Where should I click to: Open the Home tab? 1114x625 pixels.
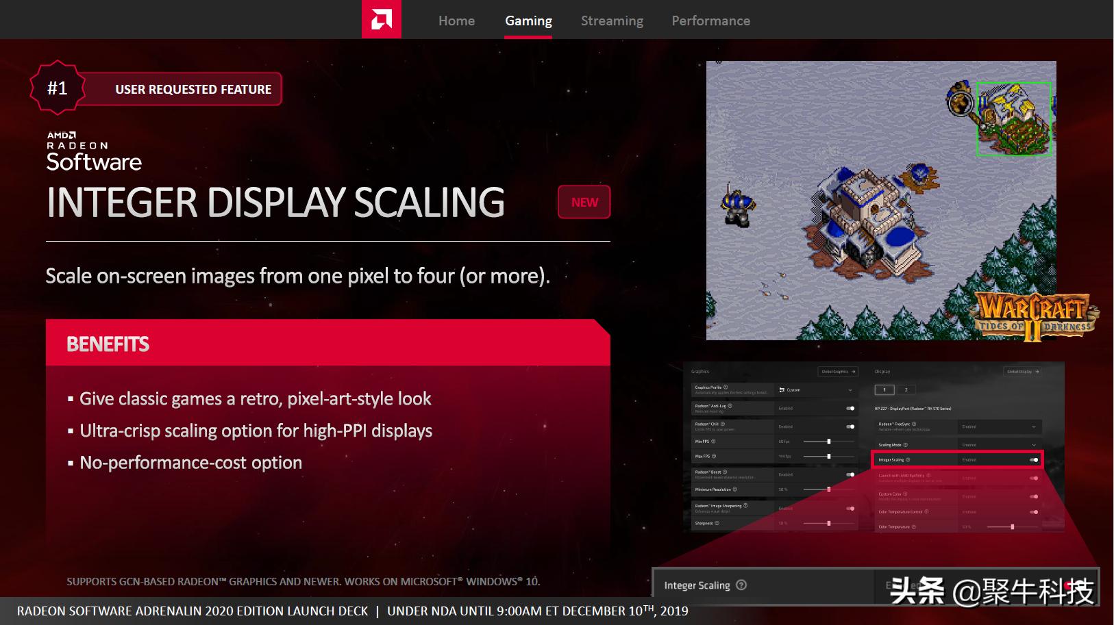pyautogui.click(x=456, y=21)
